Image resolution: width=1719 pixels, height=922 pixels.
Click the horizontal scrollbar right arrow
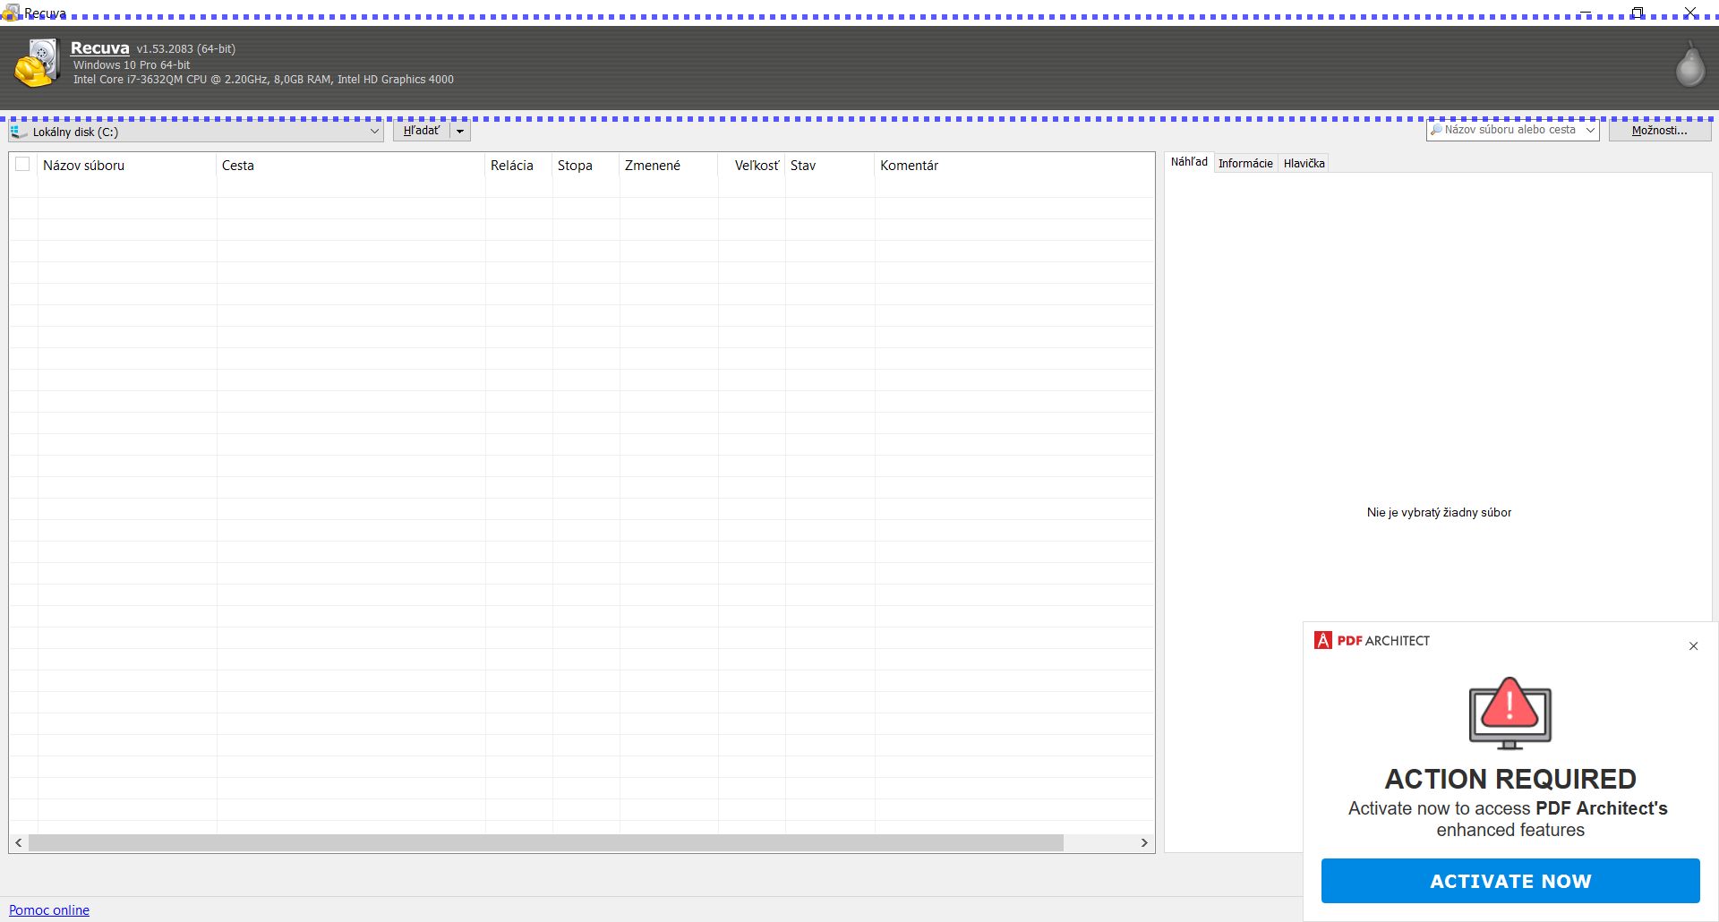[x=1144, y=842]
